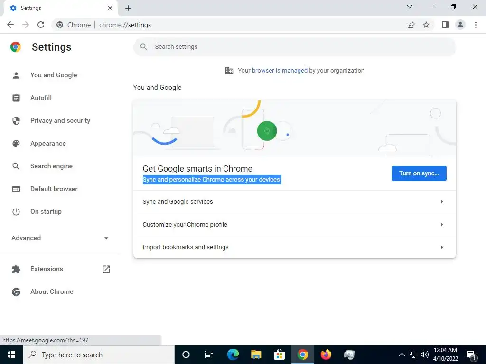486x364 pixels.
Task: Open Microsoft Store from the taskbar
Action: 279,355
